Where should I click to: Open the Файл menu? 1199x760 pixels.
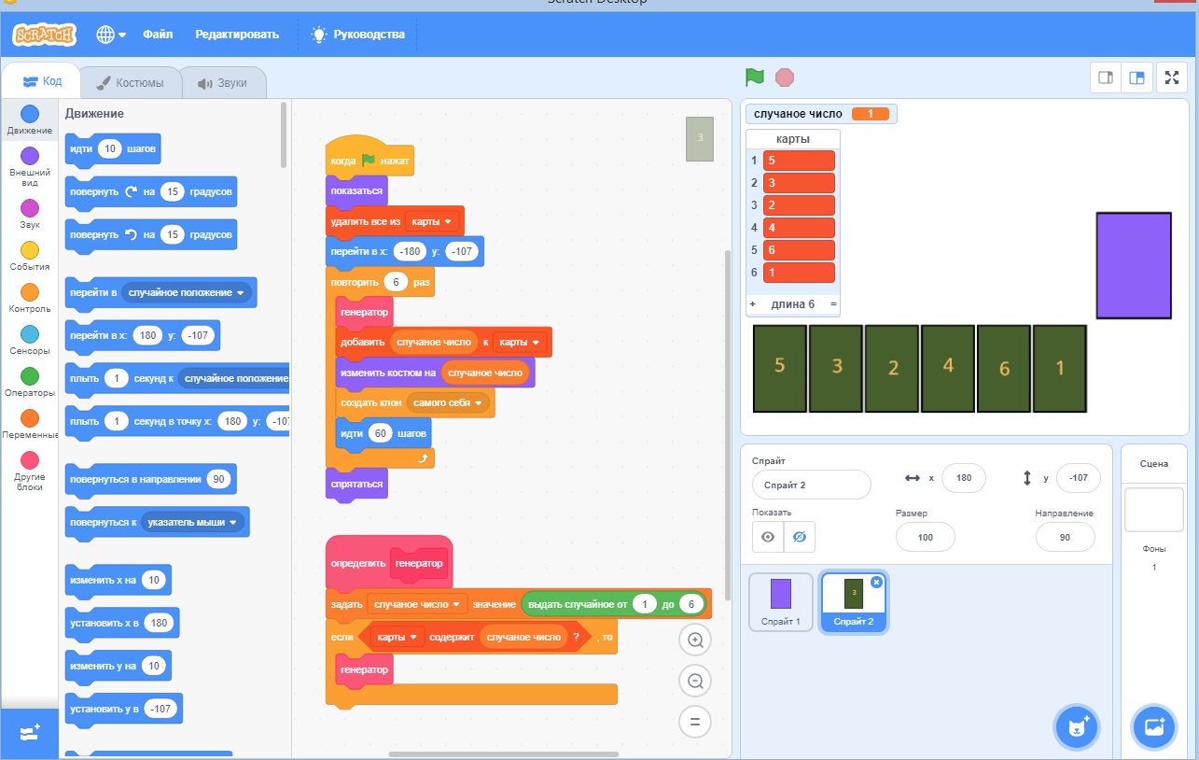(x=158, y=35)
